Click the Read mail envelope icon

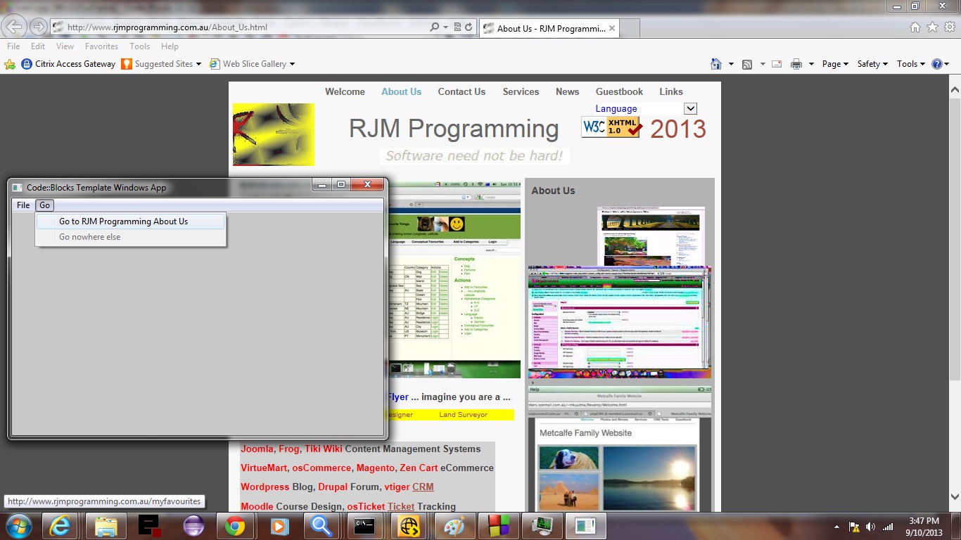pyautogui.click(x=777, y=64)
